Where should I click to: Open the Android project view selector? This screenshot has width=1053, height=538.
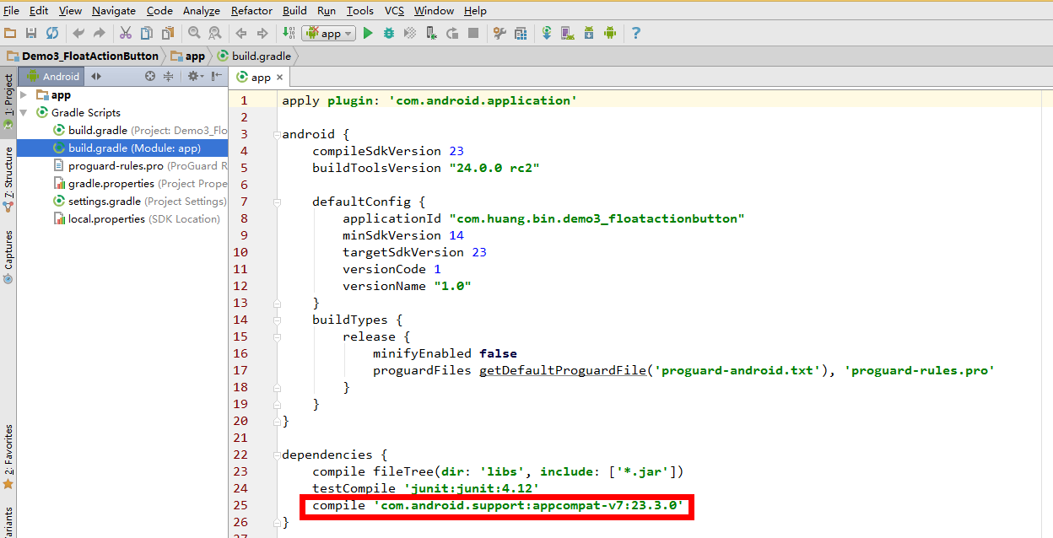(x=61, y=76)
